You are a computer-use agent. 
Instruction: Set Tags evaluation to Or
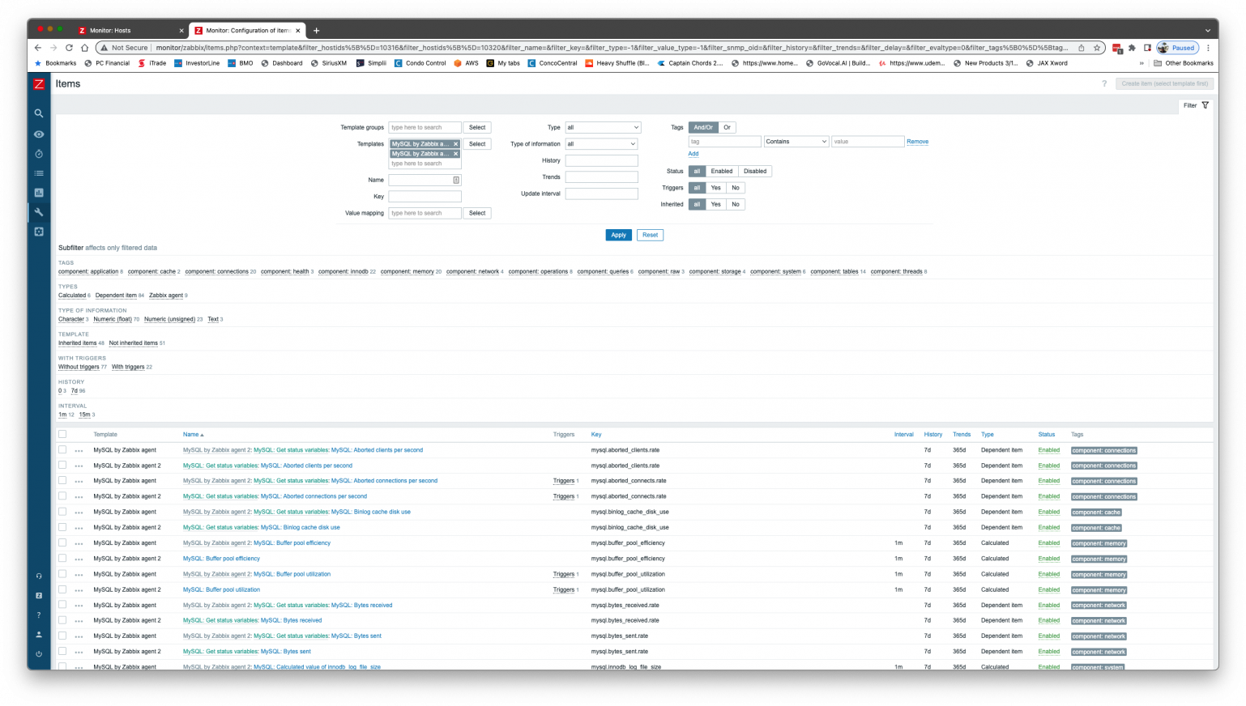(x=727, y=127)
